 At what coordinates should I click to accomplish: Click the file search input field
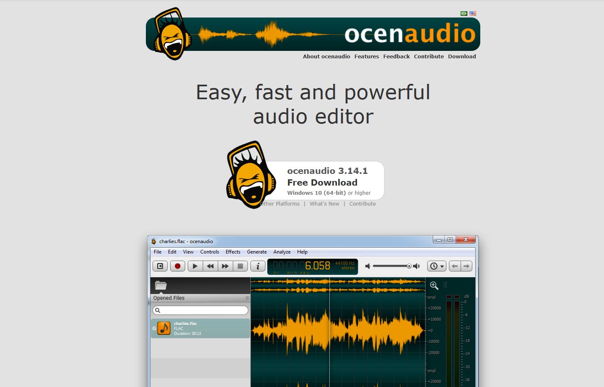[200, 310]
